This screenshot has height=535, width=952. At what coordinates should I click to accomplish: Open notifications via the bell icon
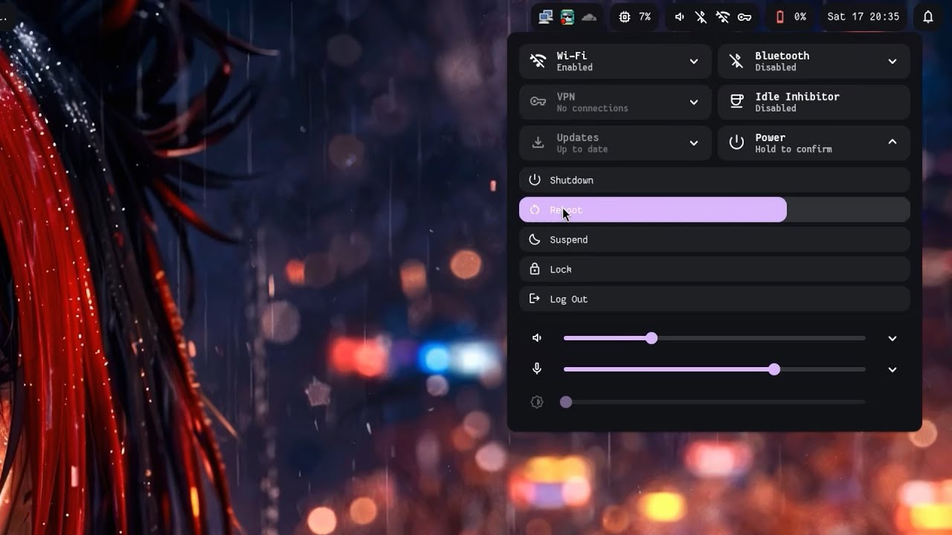pyautogui.click(x=928, y=17)
